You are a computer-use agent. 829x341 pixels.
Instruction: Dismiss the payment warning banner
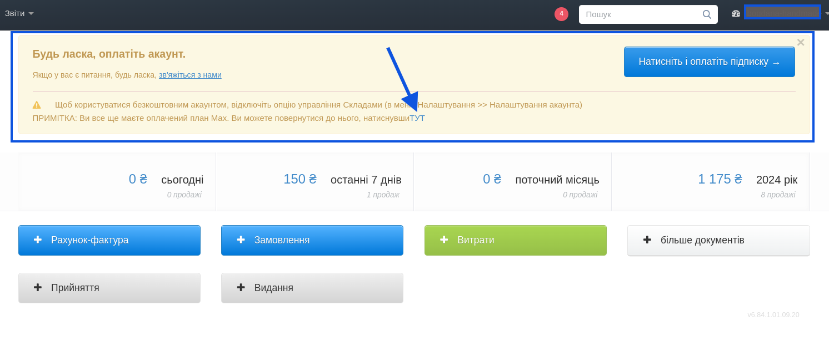pyautogui.click(x=801, y=43)
